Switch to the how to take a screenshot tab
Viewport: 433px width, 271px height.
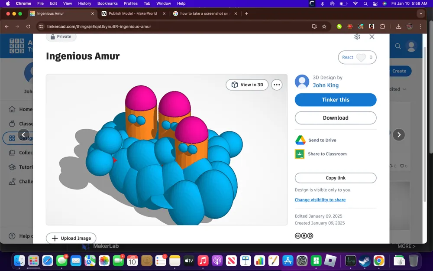pyautogui.click(x=204, y=13)
